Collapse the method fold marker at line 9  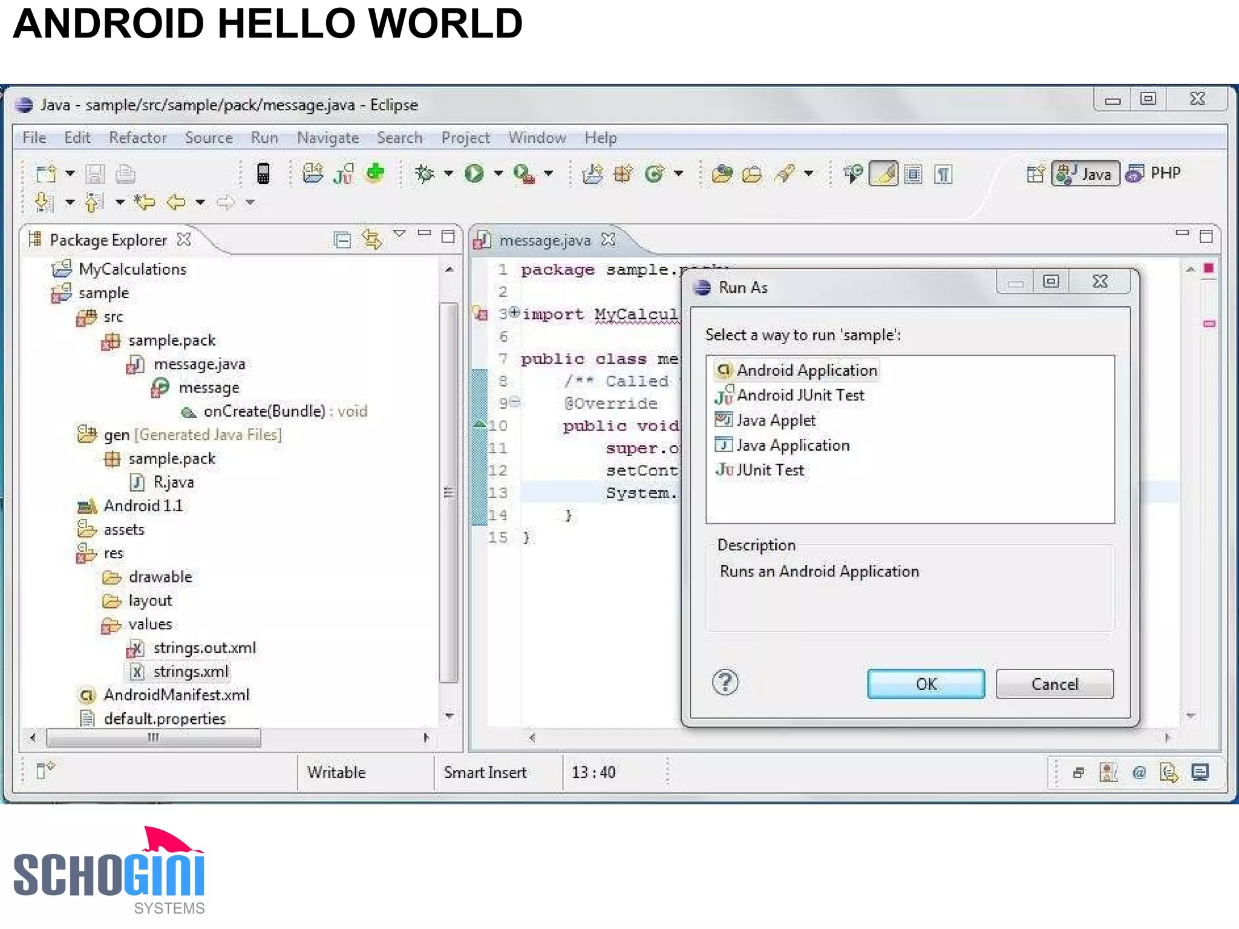coord(515,402)
